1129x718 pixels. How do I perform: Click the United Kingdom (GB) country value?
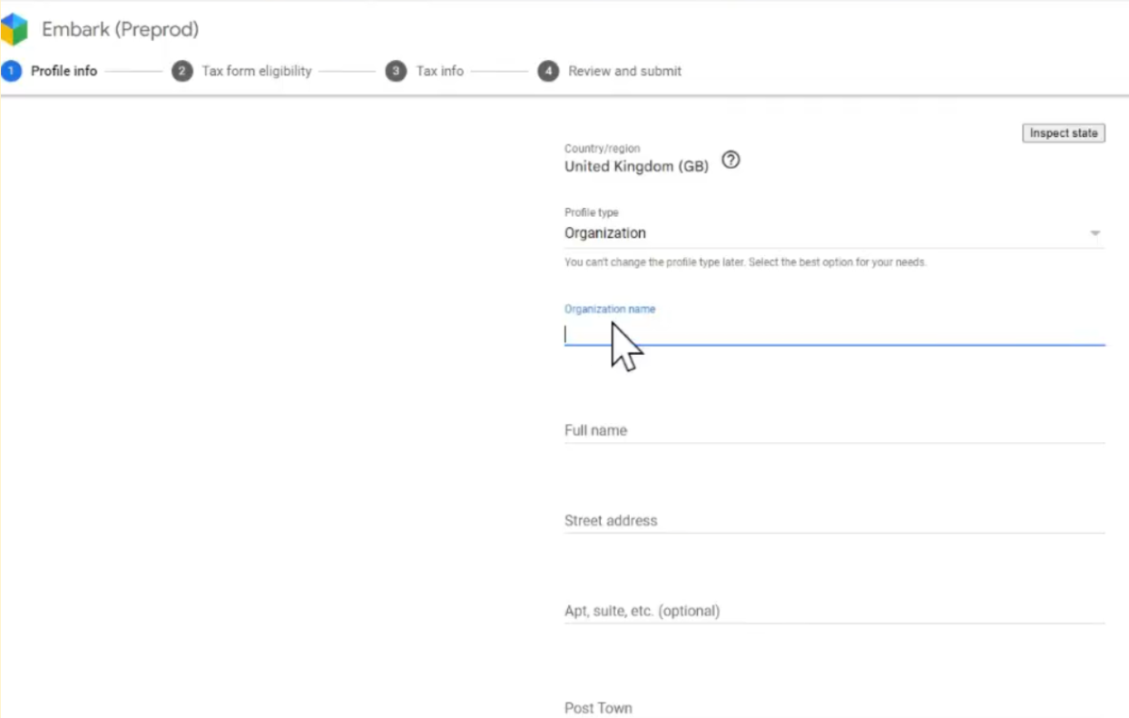tap(636, 167)
